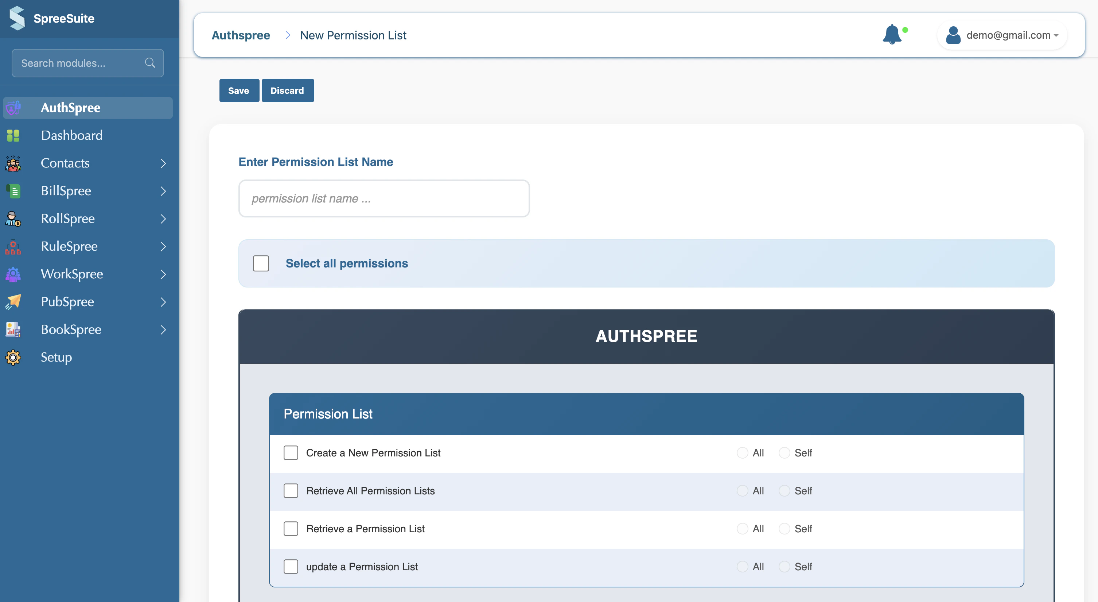Click the Dashboard grid icon
Viewport: 1098px width, 602px height.
click(x=13, y=135)
